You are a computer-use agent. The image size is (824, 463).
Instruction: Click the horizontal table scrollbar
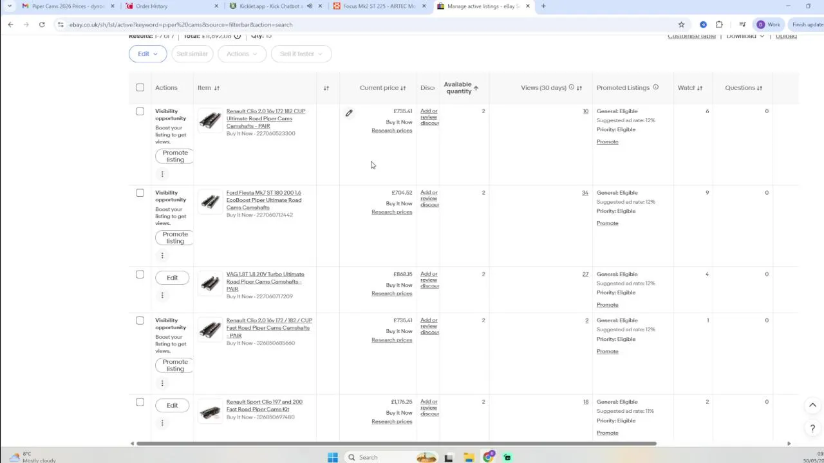click(x=396, y=443)
